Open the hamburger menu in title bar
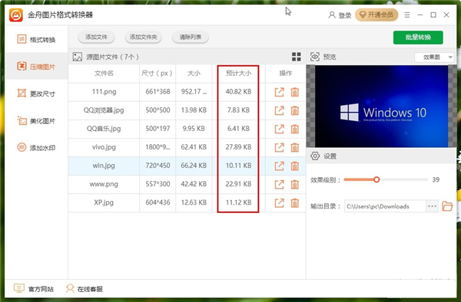461x302 pixels. (407, 15)
